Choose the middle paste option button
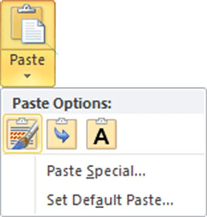The height and width of the screenshot is (217, 207). (62, 134)
